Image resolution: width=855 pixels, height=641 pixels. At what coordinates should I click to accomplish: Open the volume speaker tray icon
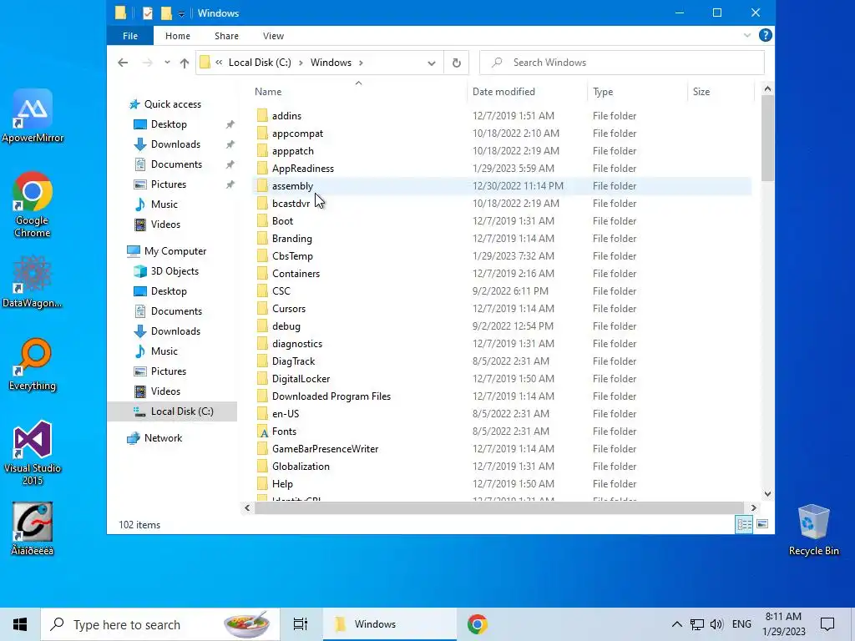[x=716, y=624]
